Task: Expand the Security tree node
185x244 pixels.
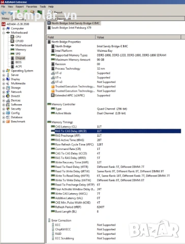Action: (4, 109)
